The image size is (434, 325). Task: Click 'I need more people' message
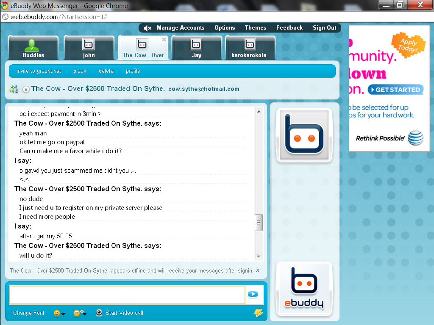[x=47, y=216]
